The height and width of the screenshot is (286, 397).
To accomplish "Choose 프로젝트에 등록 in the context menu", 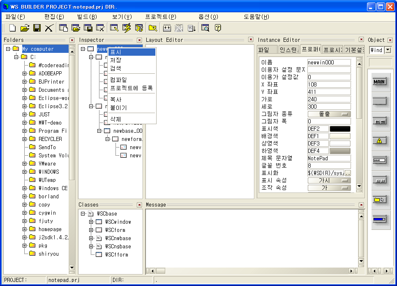I will (x=132, y=88).
